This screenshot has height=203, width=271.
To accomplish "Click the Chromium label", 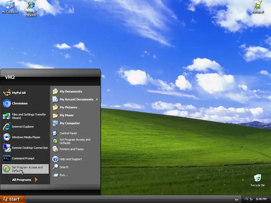I will click(x=20, y=103).
